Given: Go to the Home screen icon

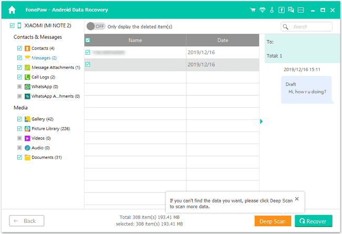Looking at the screenshot, I should pos(12,10).
